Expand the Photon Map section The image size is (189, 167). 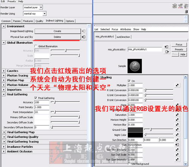[x=4, y=80]
